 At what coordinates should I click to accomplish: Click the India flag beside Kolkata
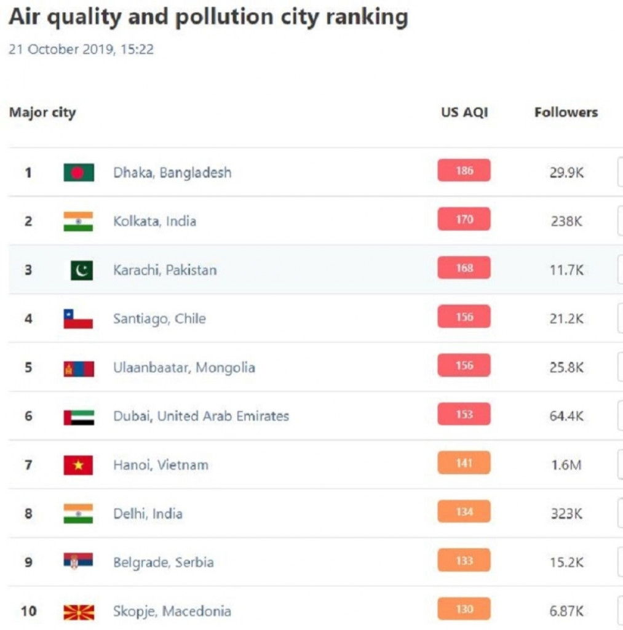(x=79, y=221)
